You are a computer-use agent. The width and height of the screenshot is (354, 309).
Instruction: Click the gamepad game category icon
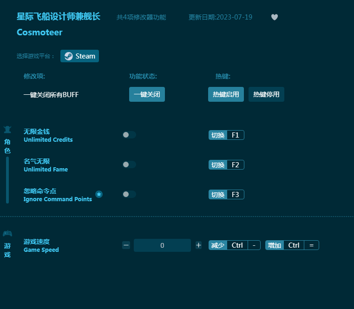[x=7, y=233]
